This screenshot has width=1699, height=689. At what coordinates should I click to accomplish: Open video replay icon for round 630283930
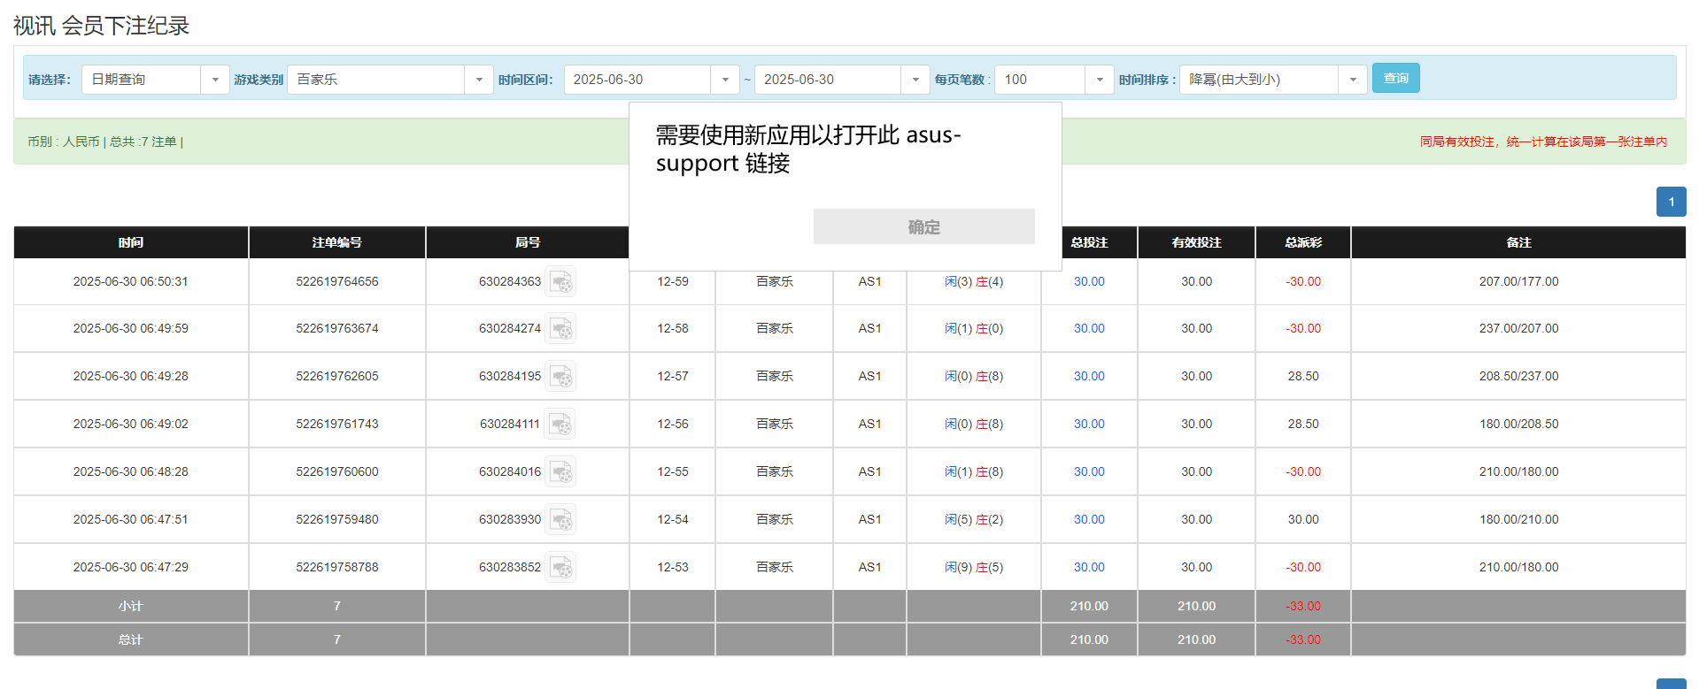click(560, 520)
